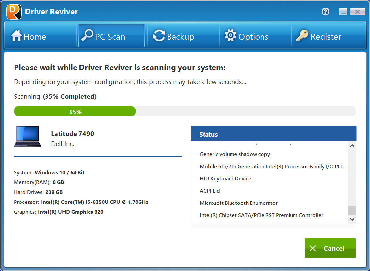The height and width of the screenshot is (271, 370).
Task: Open help using the question mark icon
Action: point(325,12)
